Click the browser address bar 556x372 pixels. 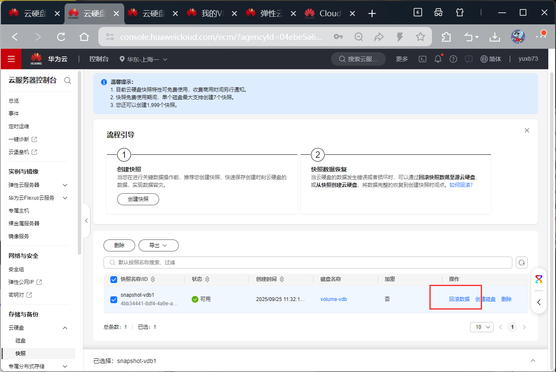coord(220,37)
